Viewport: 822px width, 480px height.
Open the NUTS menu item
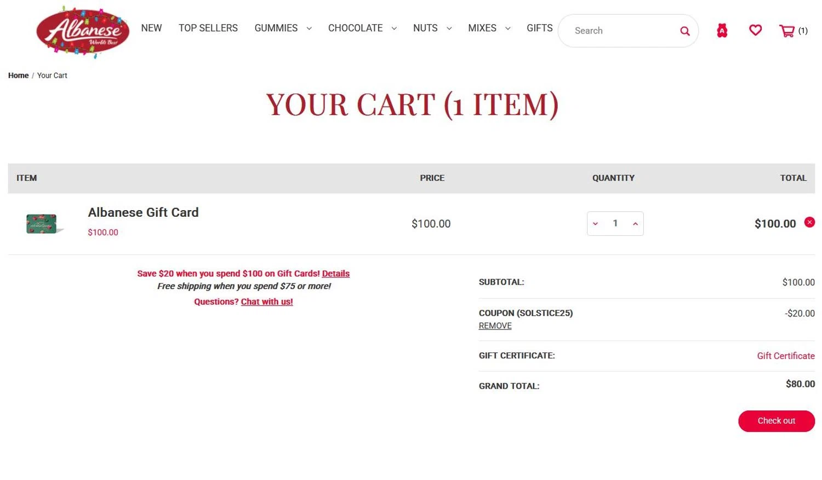[x=425, y=28]
